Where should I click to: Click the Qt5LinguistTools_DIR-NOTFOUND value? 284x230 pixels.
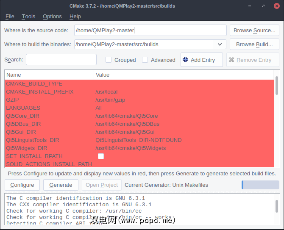click(139, 140)
